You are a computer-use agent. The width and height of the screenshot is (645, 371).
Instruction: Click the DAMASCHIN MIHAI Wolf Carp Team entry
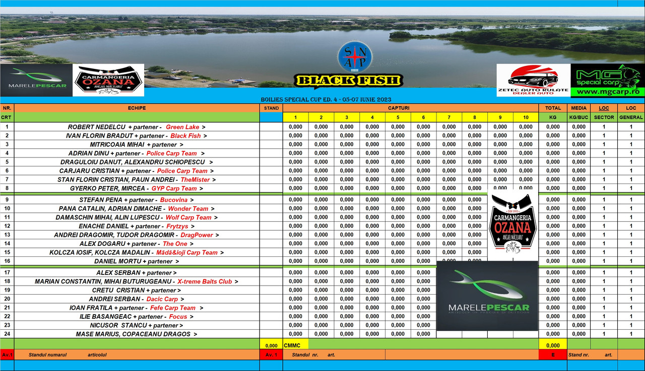pos(137,218)
